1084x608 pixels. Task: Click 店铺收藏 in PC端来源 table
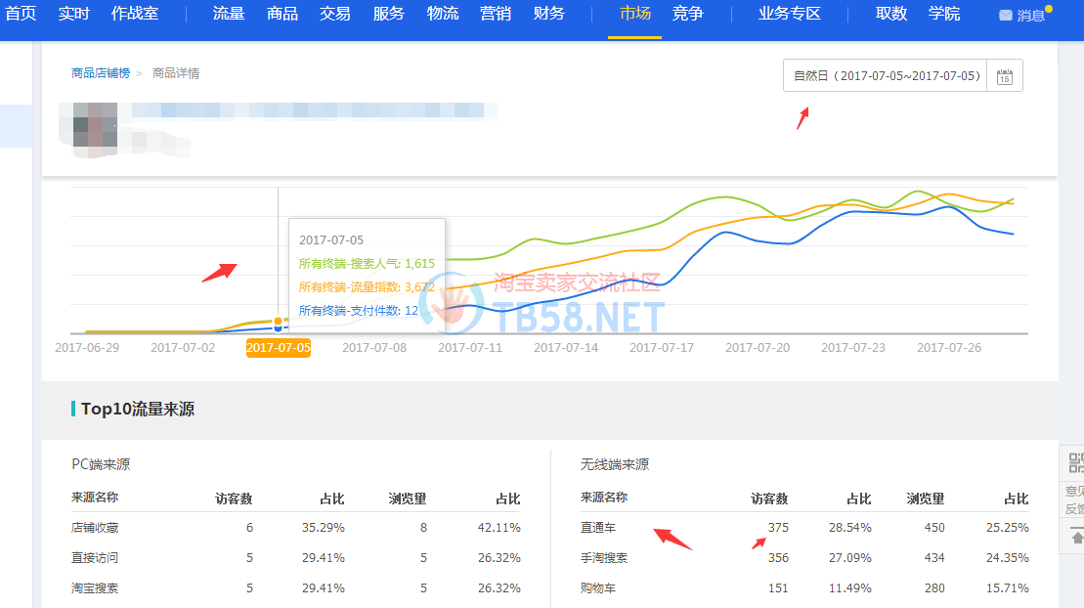pyautogui.click(x=95, y=528)
